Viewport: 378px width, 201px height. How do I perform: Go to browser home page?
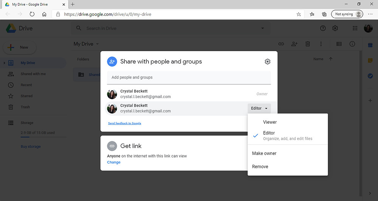click(x=44, y=14)
